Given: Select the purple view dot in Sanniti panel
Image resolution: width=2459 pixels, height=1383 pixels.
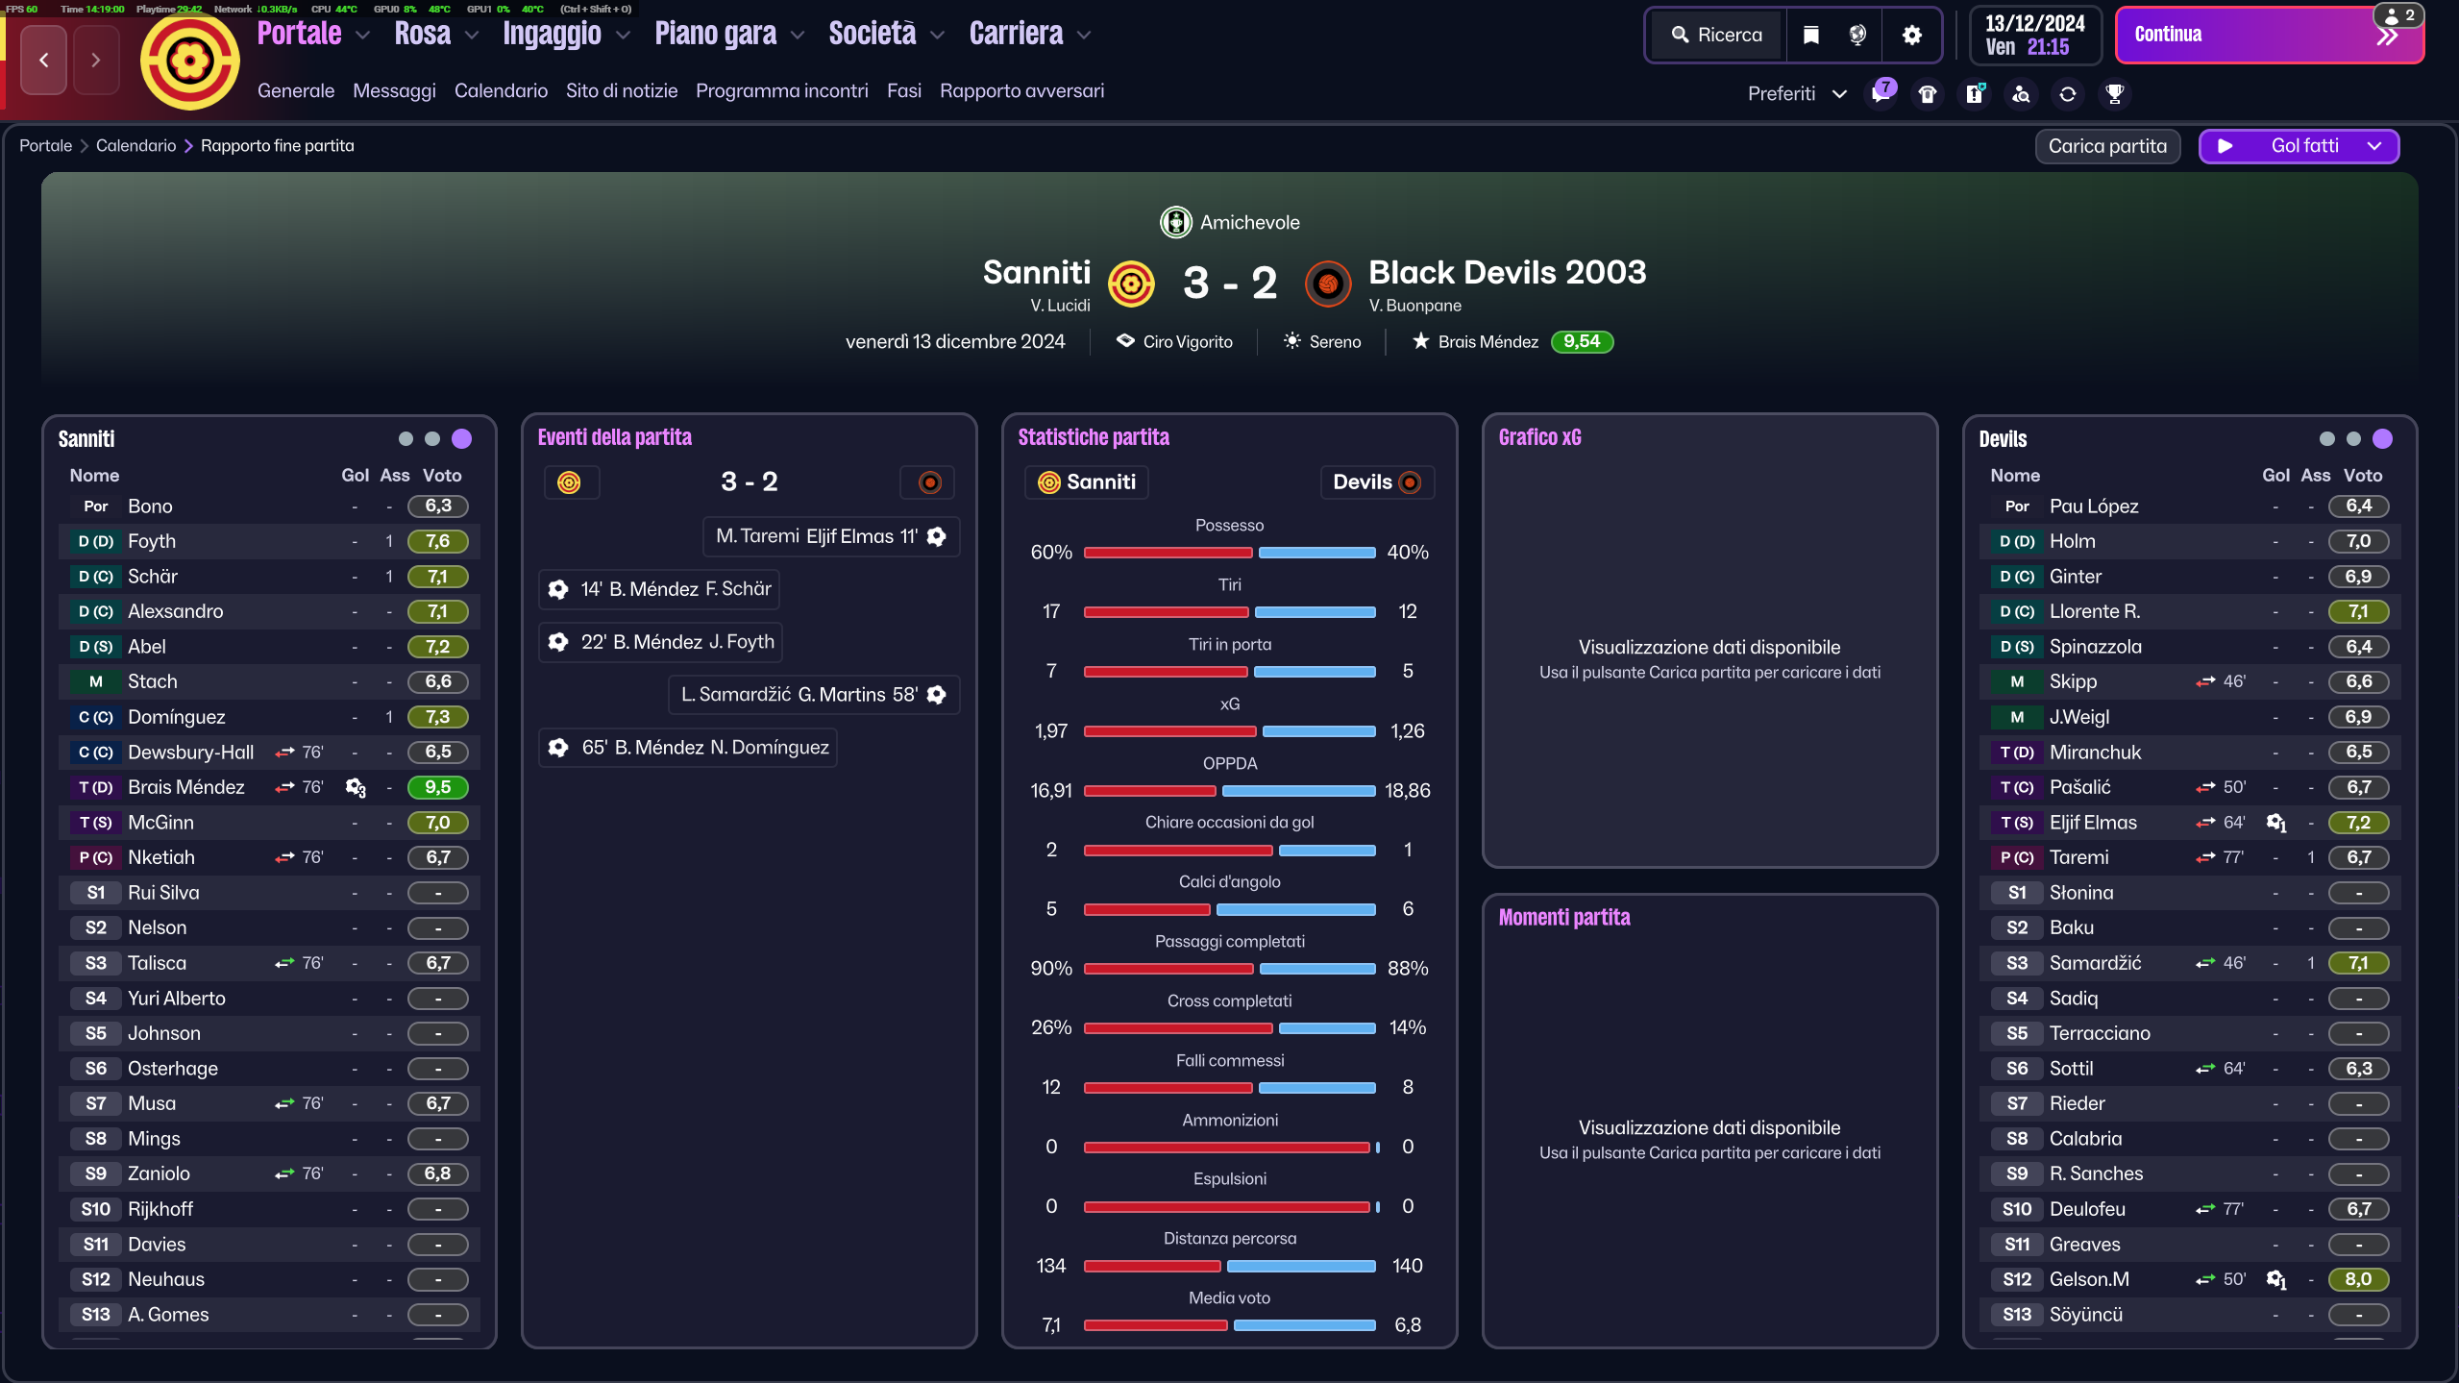Looking at the screenshot, I should [x=462, y=439].
